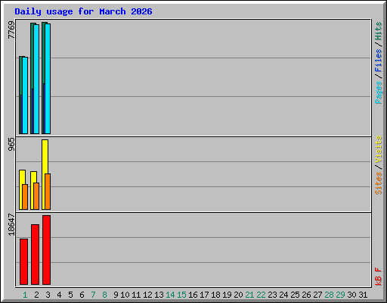This screenshot has width=387, height=303.
Task: Click day label 14 on the x-axis
Action: [170, 295]
